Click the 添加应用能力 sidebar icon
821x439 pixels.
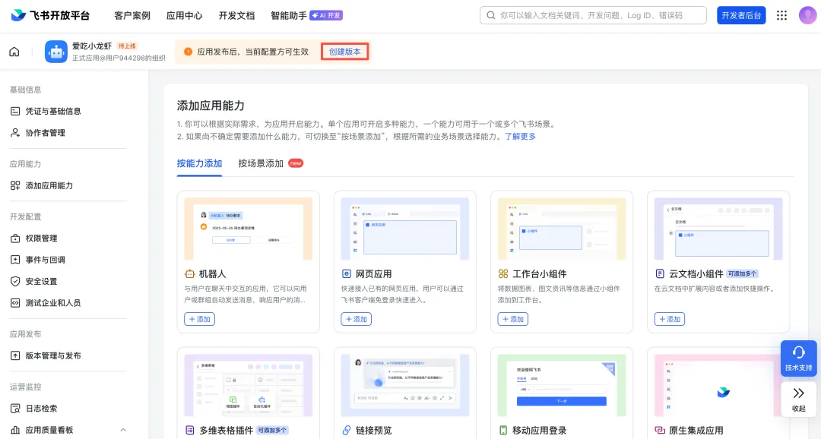coord(15,185)
